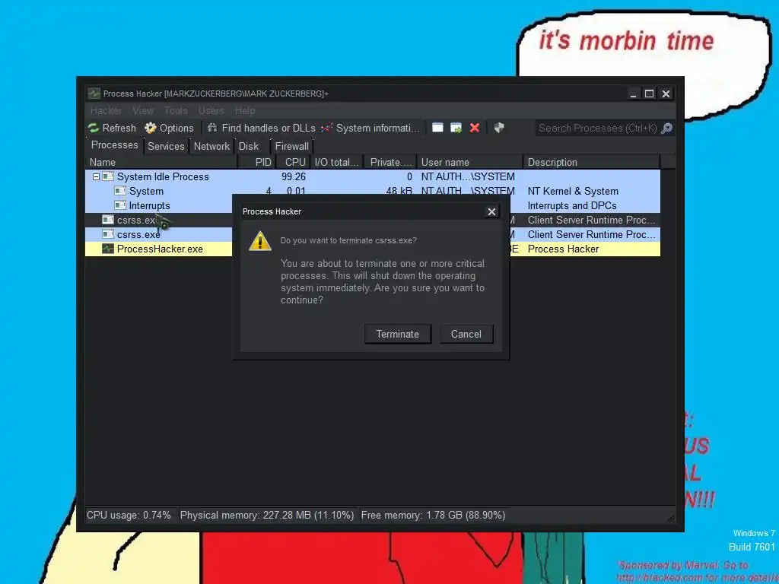Close the Process Hacker confirmation dialog
Image resolution: width=779 pixels, height=584 pixels.
(x=491, y=211)
